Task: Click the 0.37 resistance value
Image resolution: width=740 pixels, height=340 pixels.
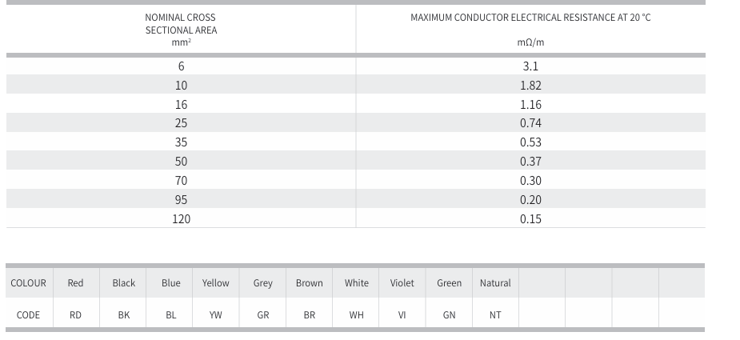Action: (530, 162)
